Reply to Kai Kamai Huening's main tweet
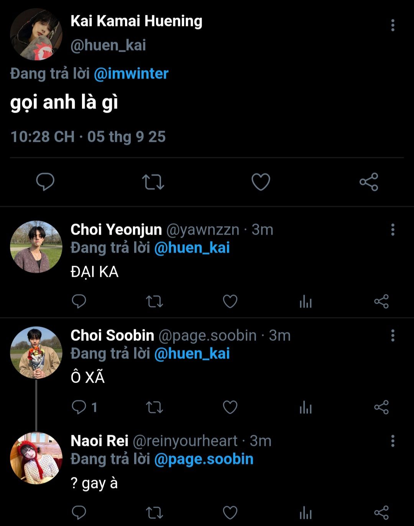 [45, 182]
